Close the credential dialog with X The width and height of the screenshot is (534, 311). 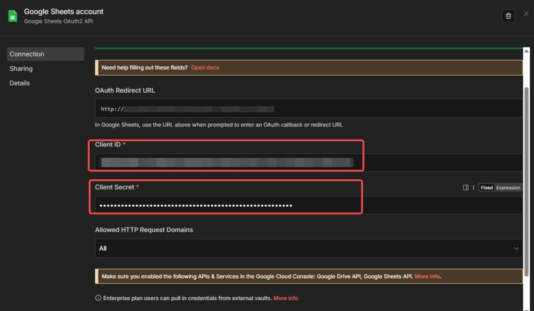pyautogui.click(x=526, y=14)
